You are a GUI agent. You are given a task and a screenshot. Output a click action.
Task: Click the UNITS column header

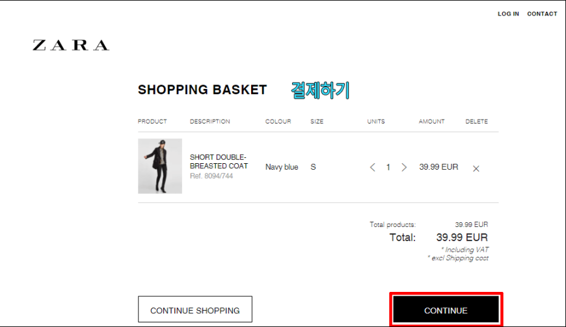tap(376, 122)
